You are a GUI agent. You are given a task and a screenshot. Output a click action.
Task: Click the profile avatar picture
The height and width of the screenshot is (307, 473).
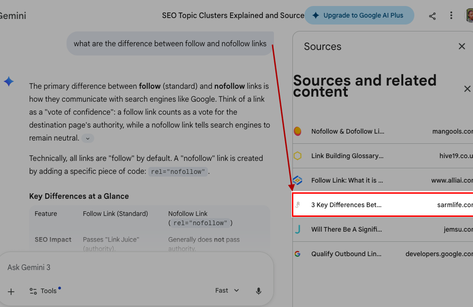[x=469, y=16]
